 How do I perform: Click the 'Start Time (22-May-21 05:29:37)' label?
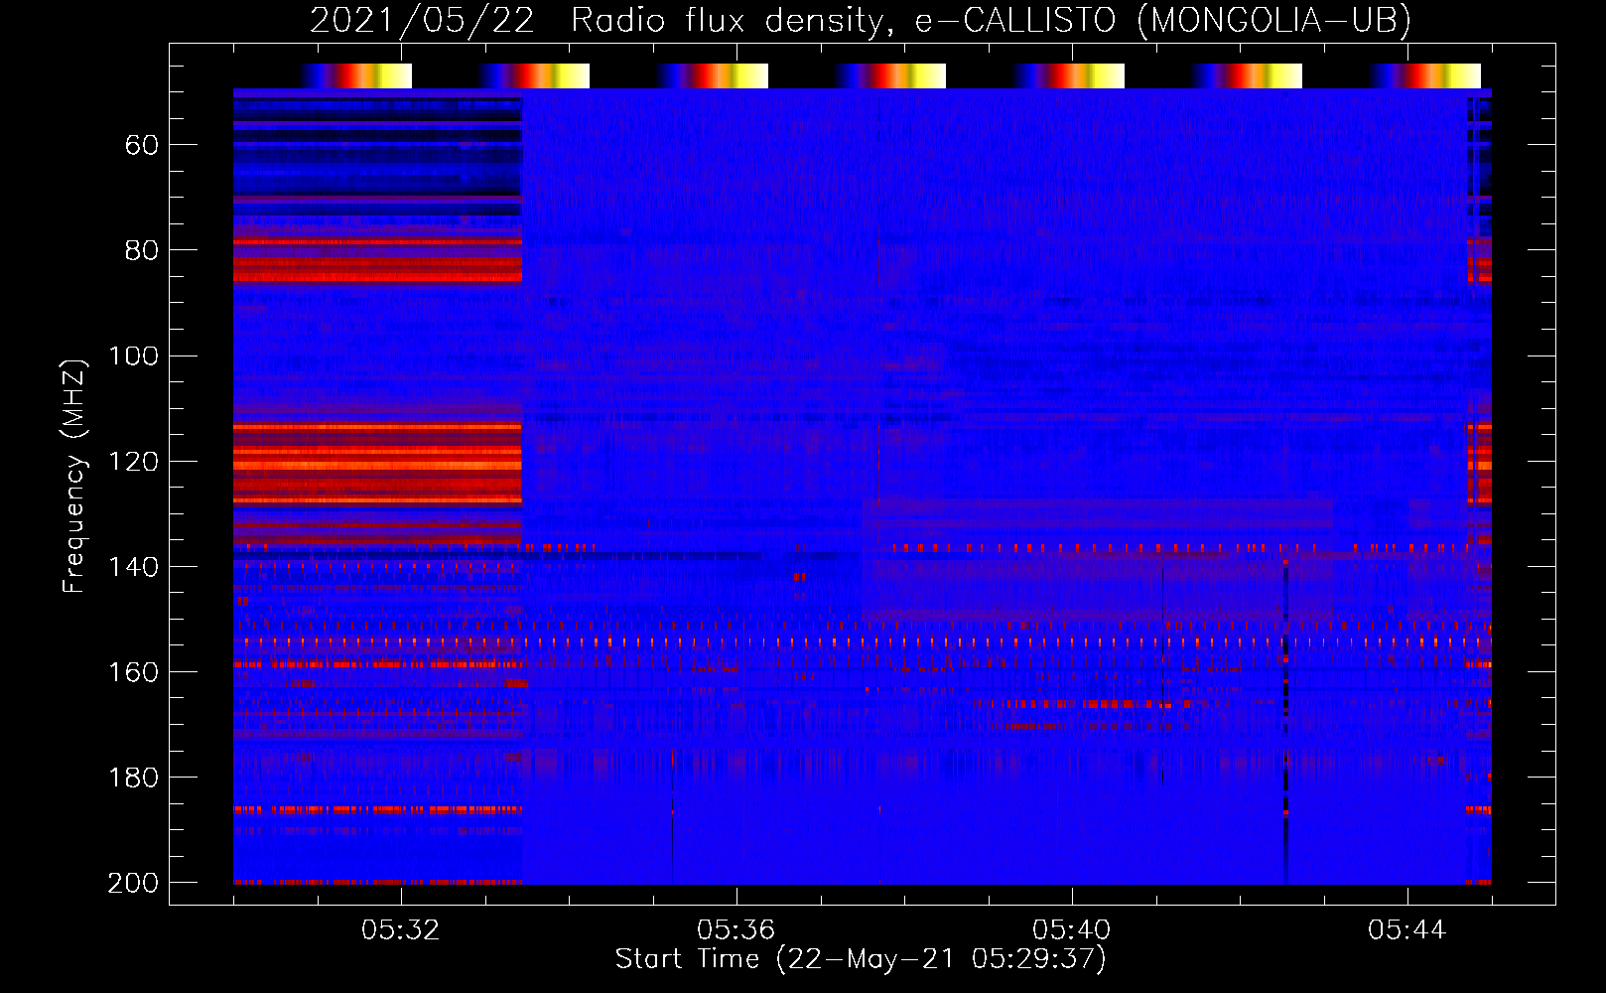[861, 959]
